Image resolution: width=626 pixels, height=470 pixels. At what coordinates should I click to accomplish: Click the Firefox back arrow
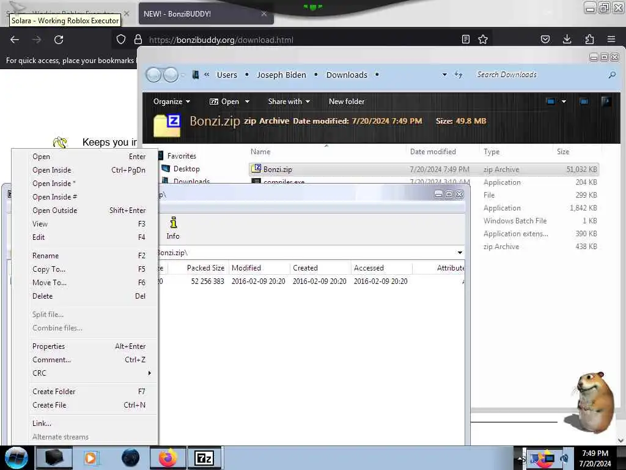click(x=15, y=40)
